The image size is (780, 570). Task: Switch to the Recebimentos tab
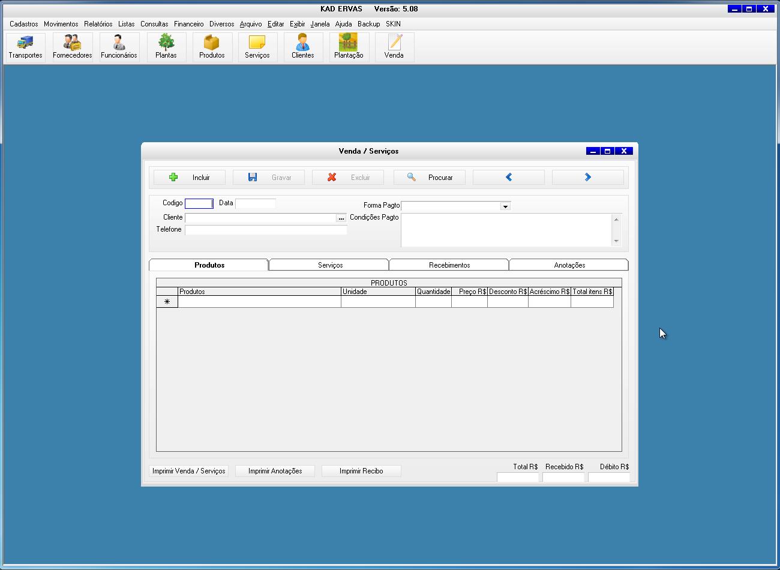449,265
